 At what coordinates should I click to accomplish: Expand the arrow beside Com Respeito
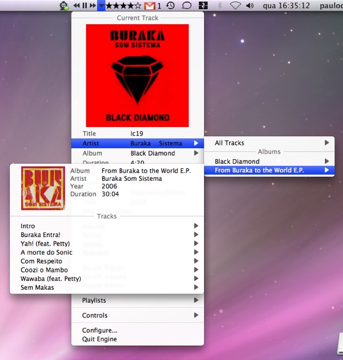[196, 261]
